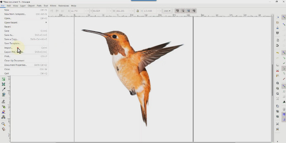Click the Group objects icon

tap(277, 124)
